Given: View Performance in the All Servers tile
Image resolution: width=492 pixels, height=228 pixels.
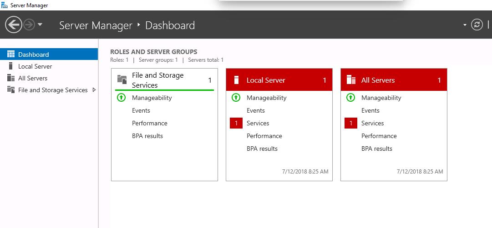Looking at the screenshot, I should pyautogui.click(x=379, y=136).
